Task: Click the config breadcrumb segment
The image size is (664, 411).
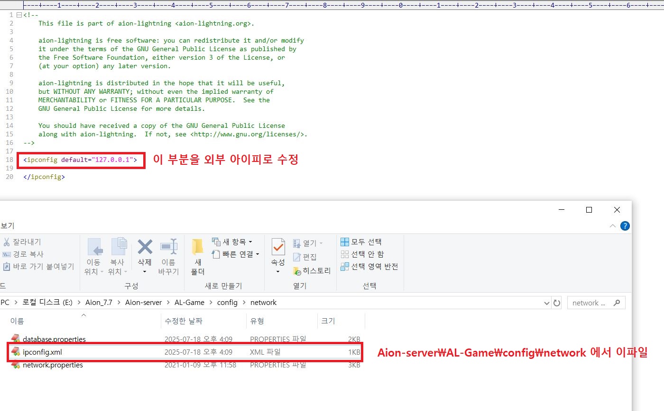Action: (227, 303)
